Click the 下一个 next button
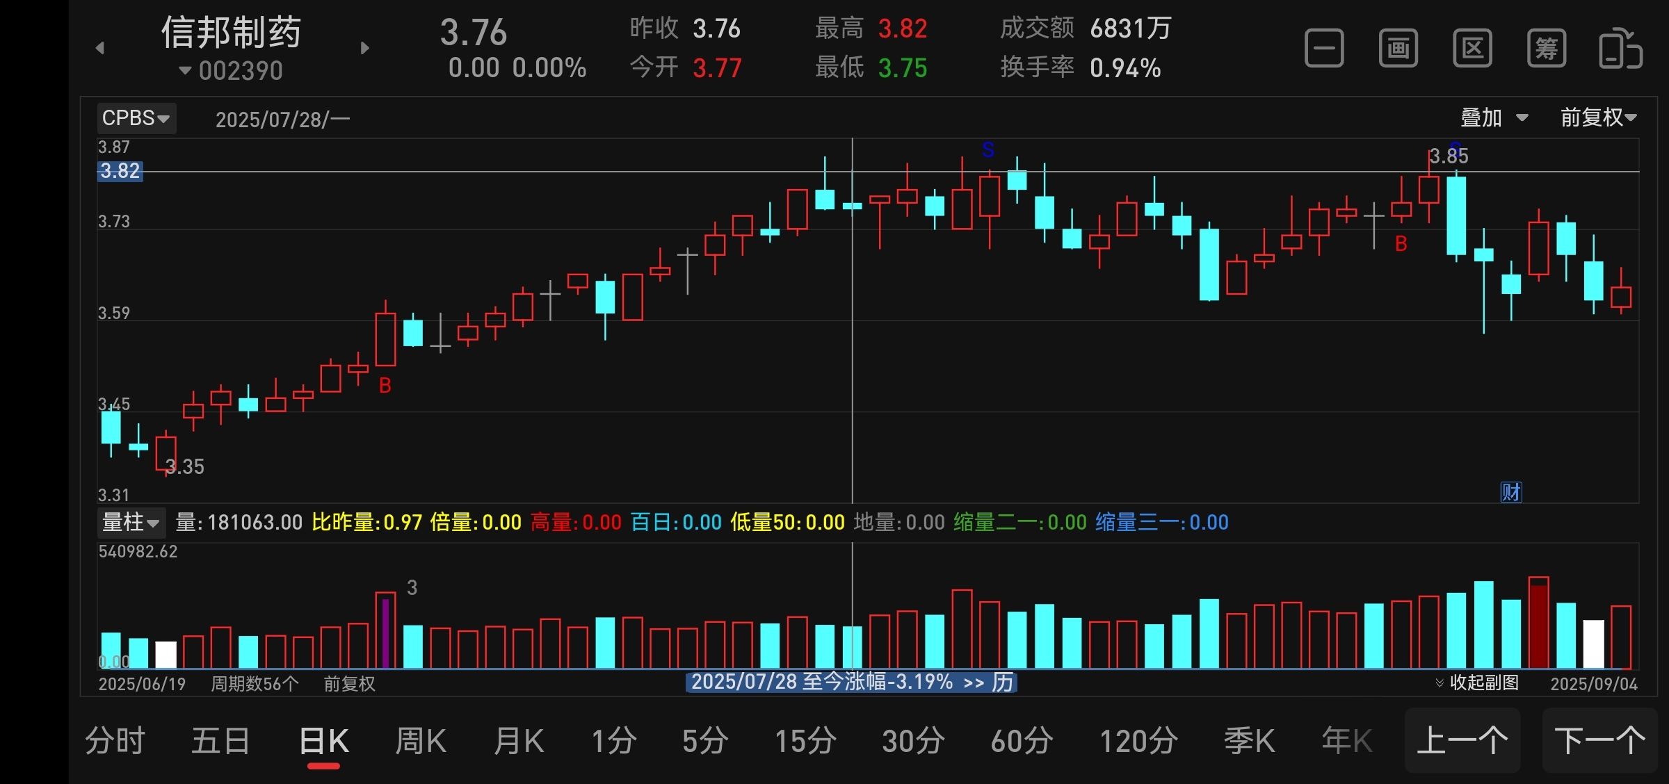This screenshot has width=1669, height=784. pyautogui.click(x=1600, y=741)
